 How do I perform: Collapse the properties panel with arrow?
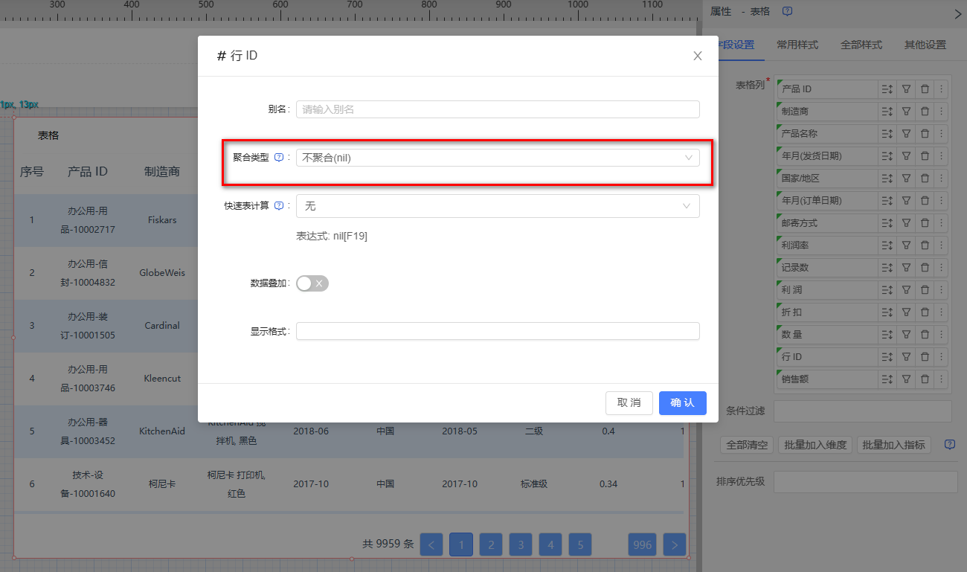[x=957, y=13]
